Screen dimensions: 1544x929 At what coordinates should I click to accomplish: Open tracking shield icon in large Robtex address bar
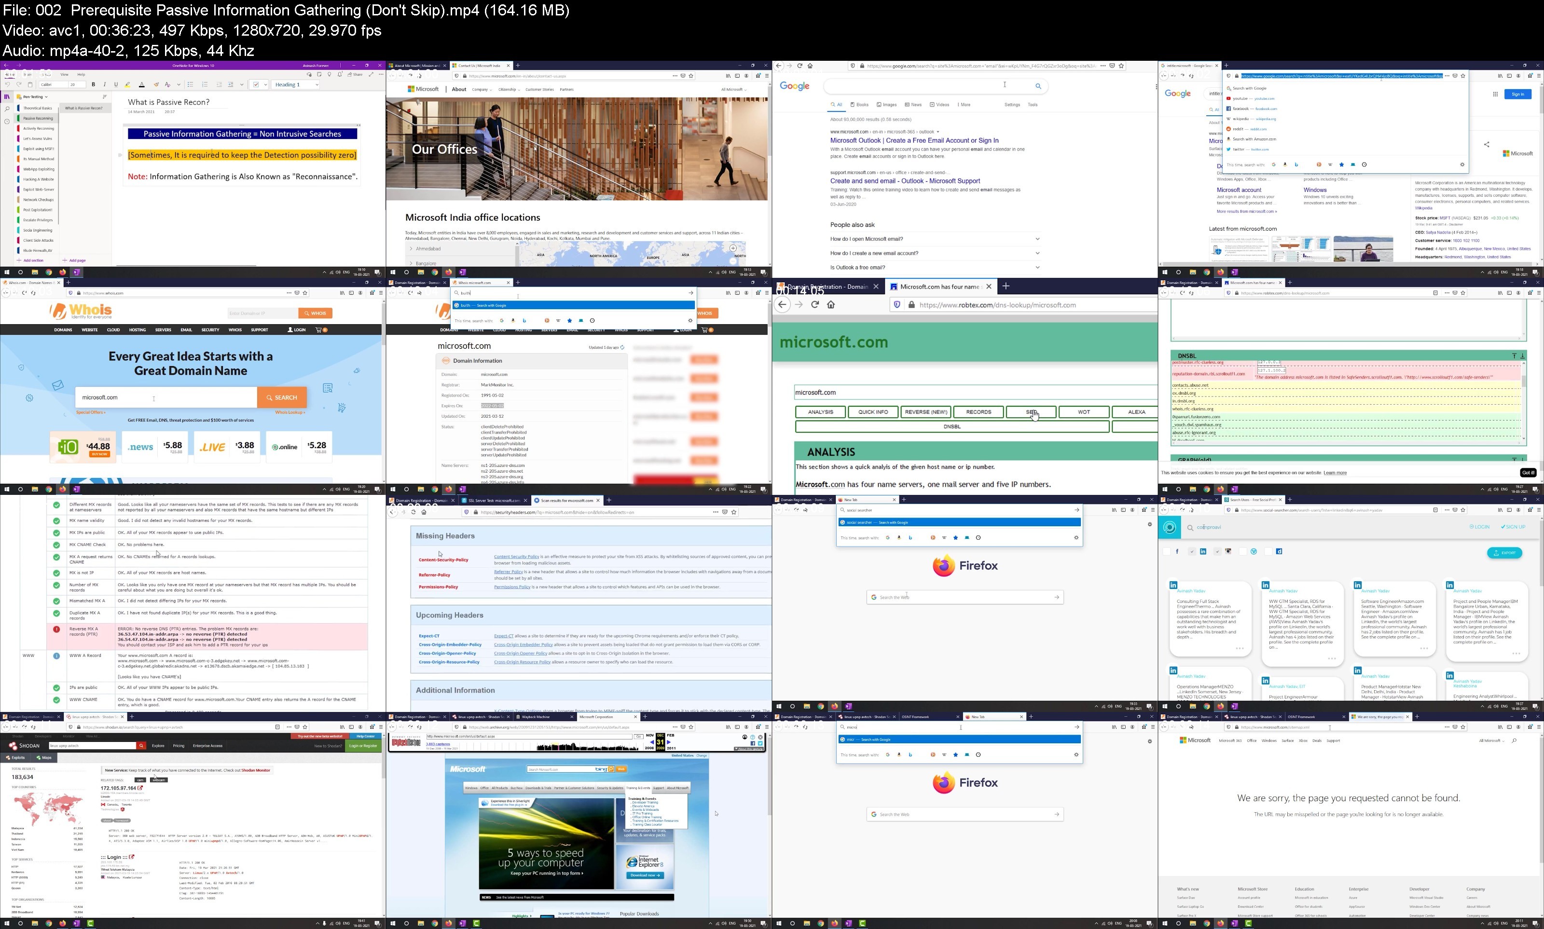pos(896,305)
